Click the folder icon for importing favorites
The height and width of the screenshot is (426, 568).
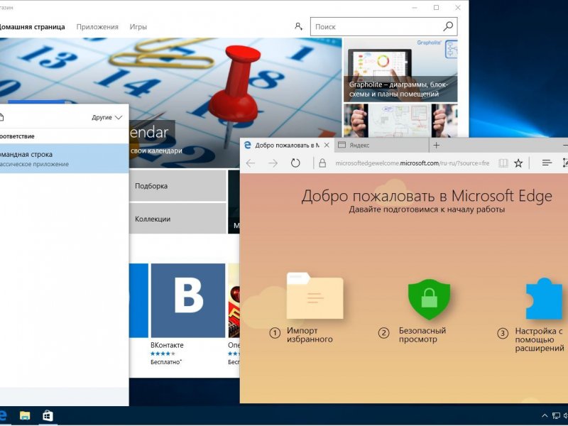pos(315,295)
